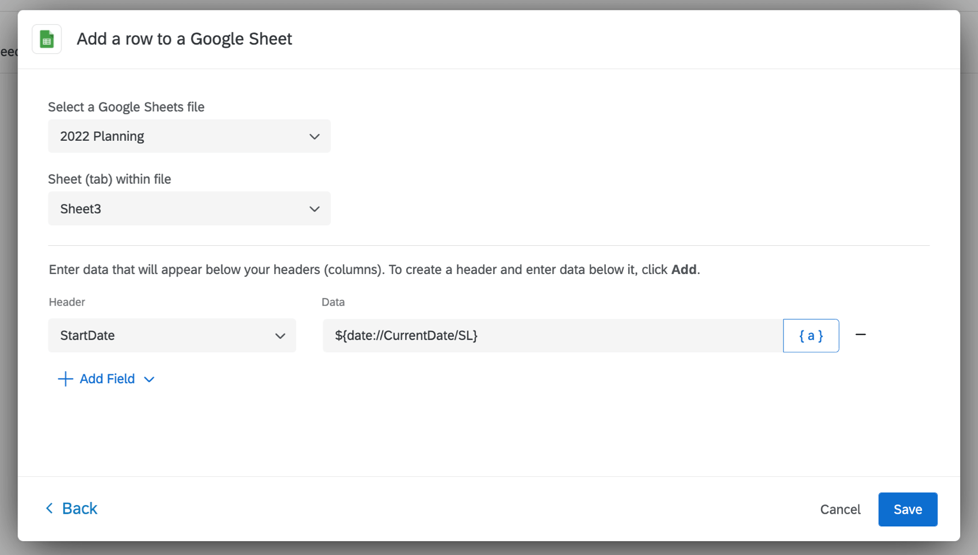Remove the StartDate row with the minus icon
This screenshot has height=555, width=978.
(861, 335)
